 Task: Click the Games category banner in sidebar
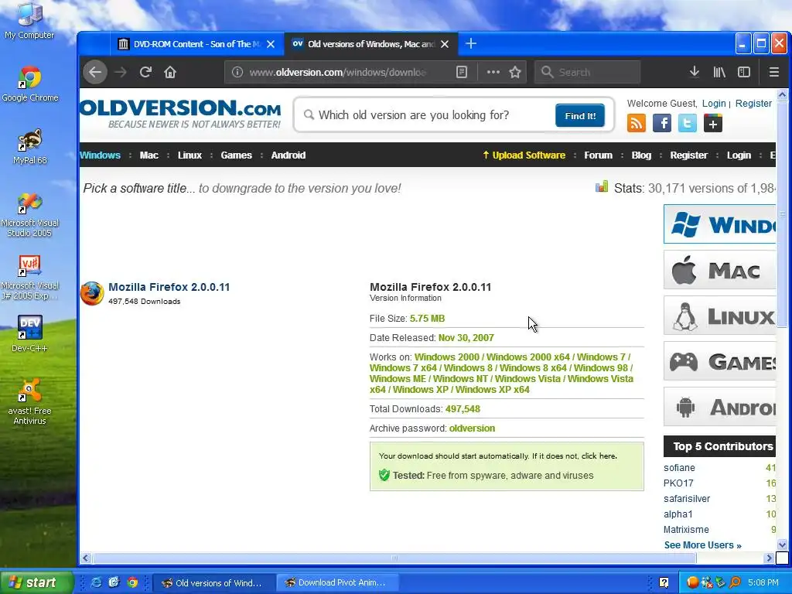tap(720, 360)
